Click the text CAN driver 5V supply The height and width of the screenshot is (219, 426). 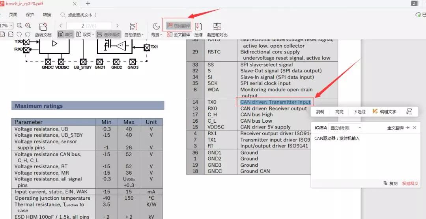265,127
